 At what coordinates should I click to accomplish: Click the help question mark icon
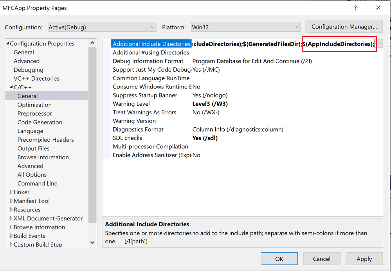tap(355, 8)
